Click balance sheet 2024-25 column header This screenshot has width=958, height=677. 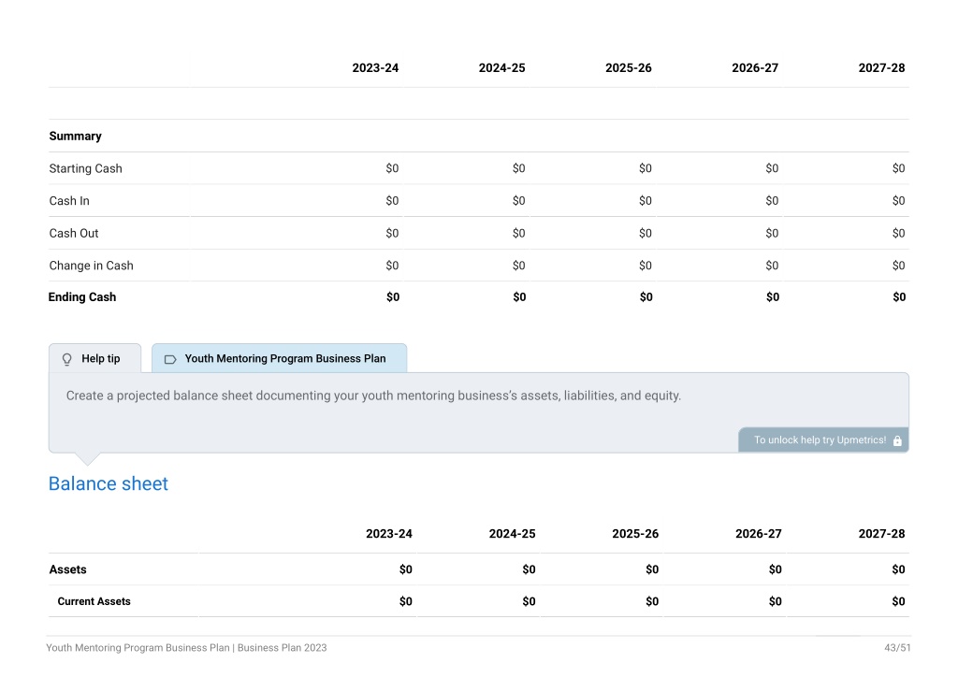point(512,534)
